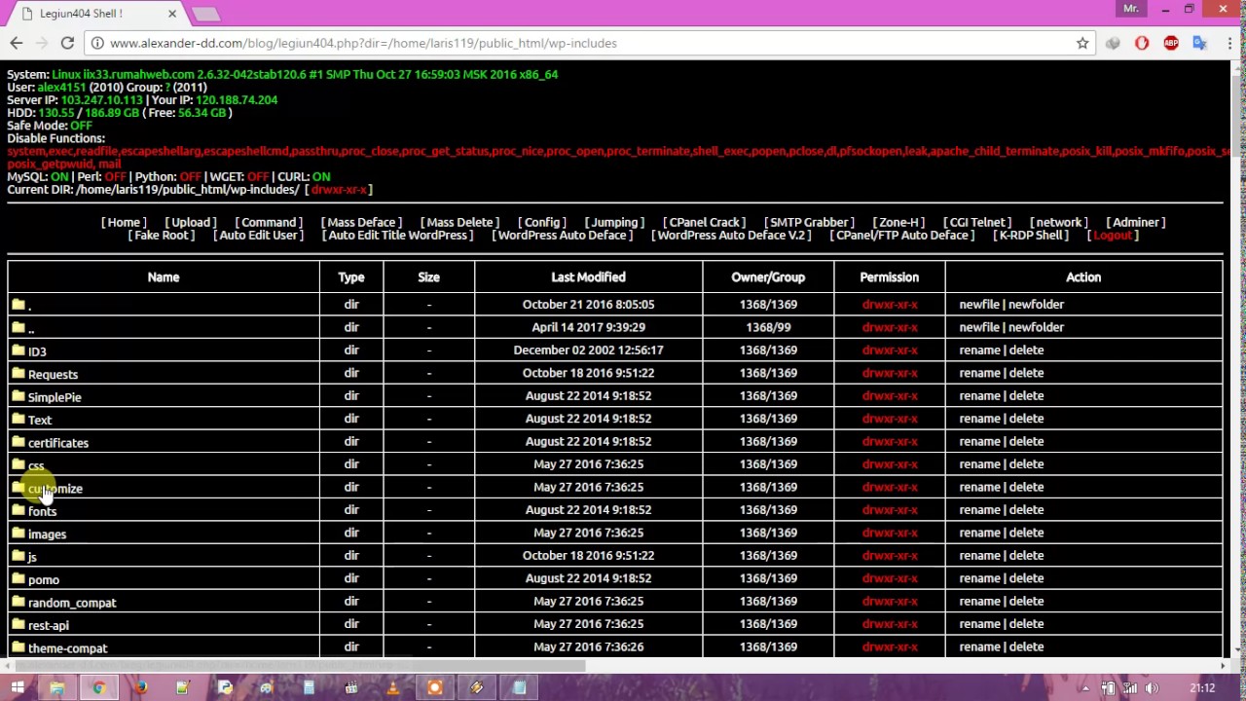Click the red Logout link

coord(1113,235)
